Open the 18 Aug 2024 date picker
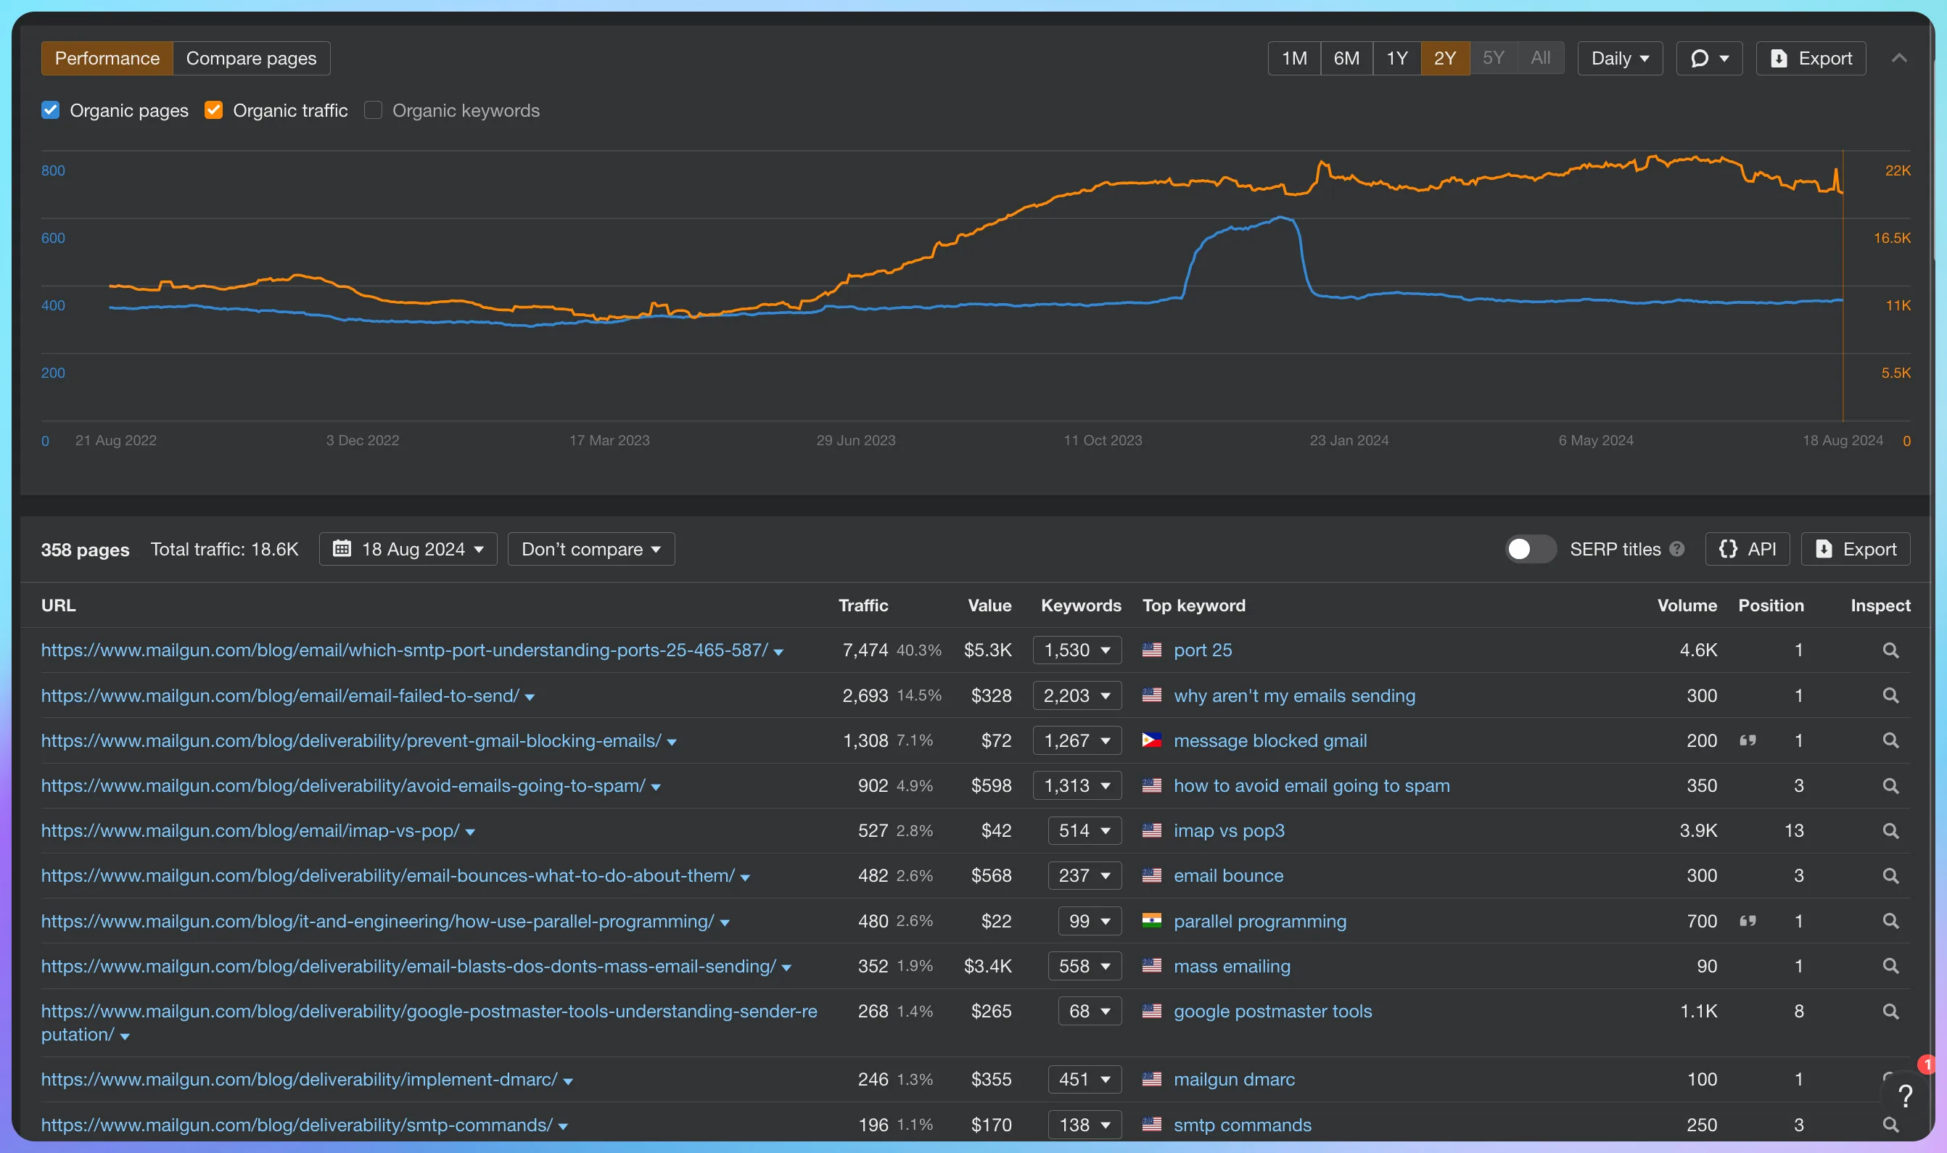 pos(408,550)
